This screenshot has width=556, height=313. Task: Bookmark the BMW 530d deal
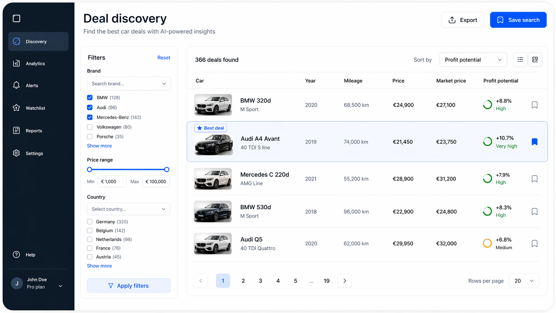(x=534, y=212)
